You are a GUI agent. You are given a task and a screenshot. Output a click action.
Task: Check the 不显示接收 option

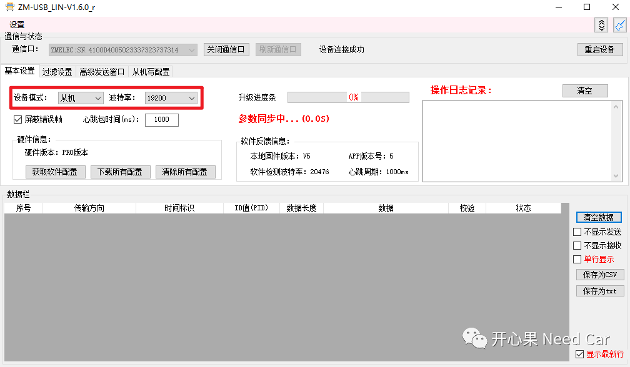(x=577, y=245)
